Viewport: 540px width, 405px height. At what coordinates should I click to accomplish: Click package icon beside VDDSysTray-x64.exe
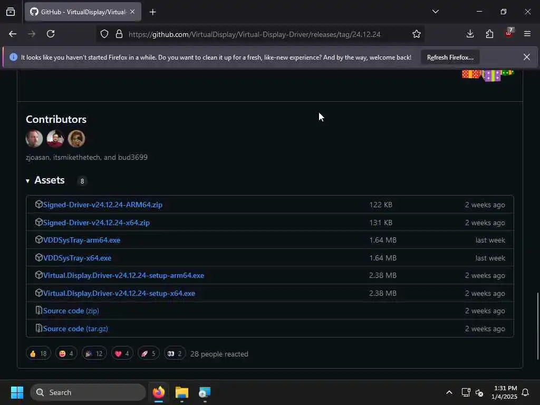point(38,257)
